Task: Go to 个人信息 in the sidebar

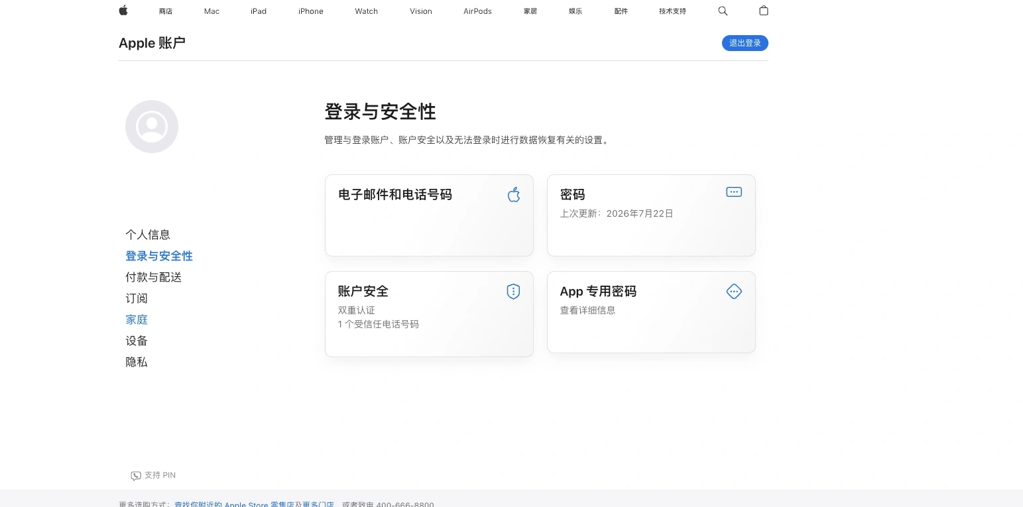Action: click(148, 235)
